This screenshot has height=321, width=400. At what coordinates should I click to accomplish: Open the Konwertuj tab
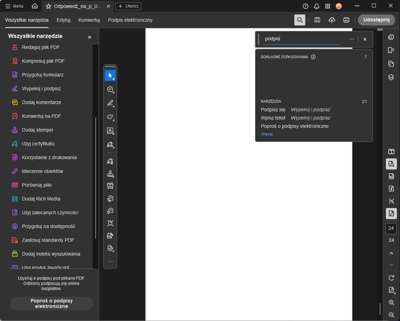click(x=89, y=20)
